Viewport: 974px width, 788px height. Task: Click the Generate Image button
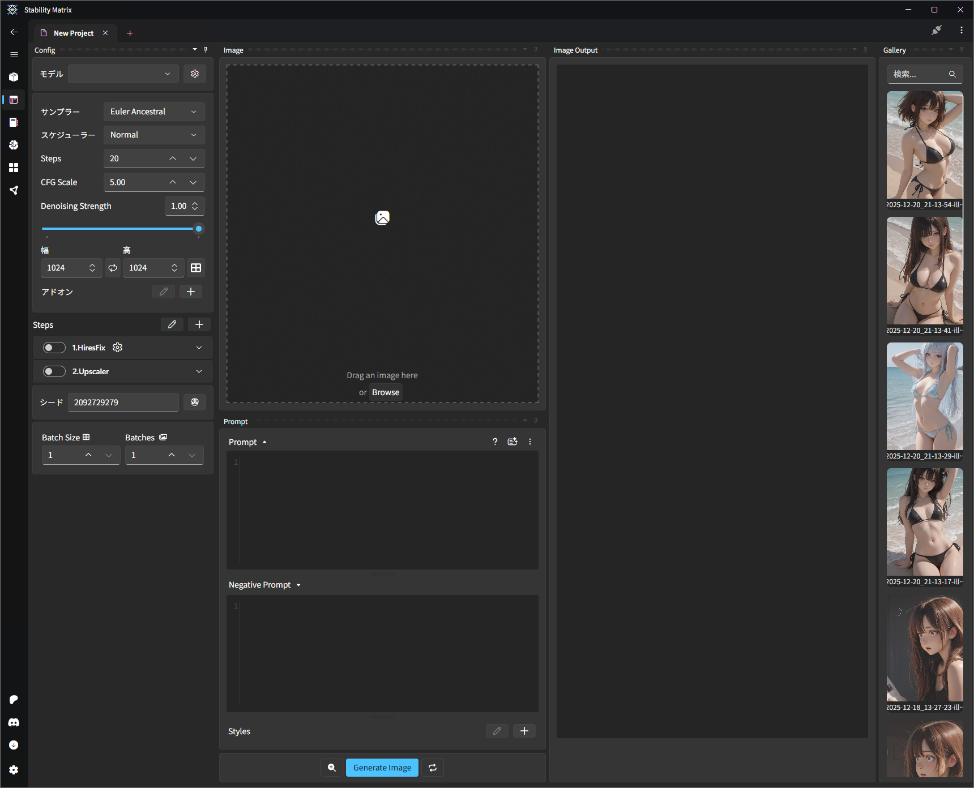[x=382, y=768]
